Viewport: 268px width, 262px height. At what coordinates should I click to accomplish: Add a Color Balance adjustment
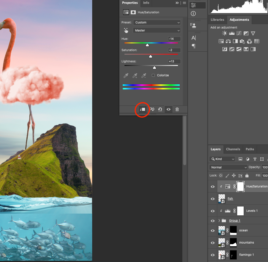click(228, 41)
